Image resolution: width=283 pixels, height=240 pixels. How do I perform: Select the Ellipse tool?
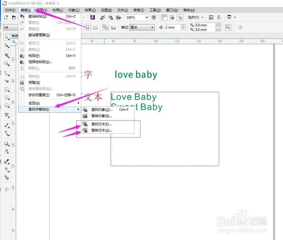click(7, 97)
